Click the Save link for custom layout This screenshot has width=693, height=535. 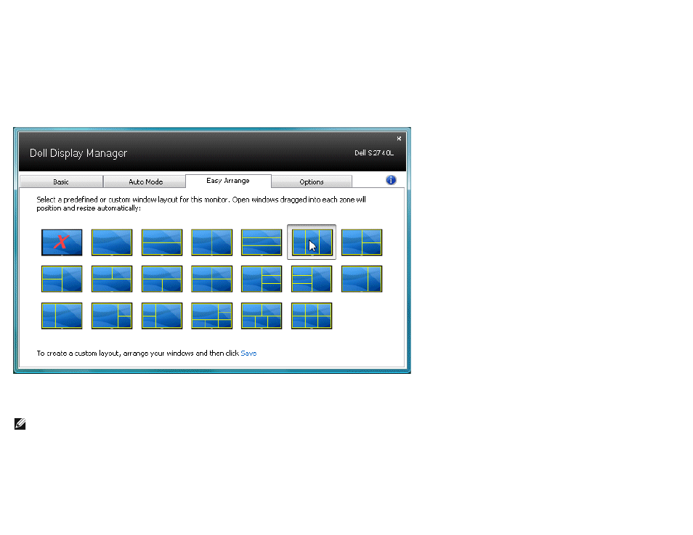pyautogui.click(x=248, y=353)
